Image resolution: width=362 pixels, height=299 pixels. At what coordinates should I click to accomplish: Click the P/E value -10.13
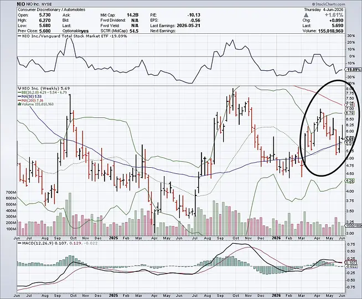tap(194, 15)
